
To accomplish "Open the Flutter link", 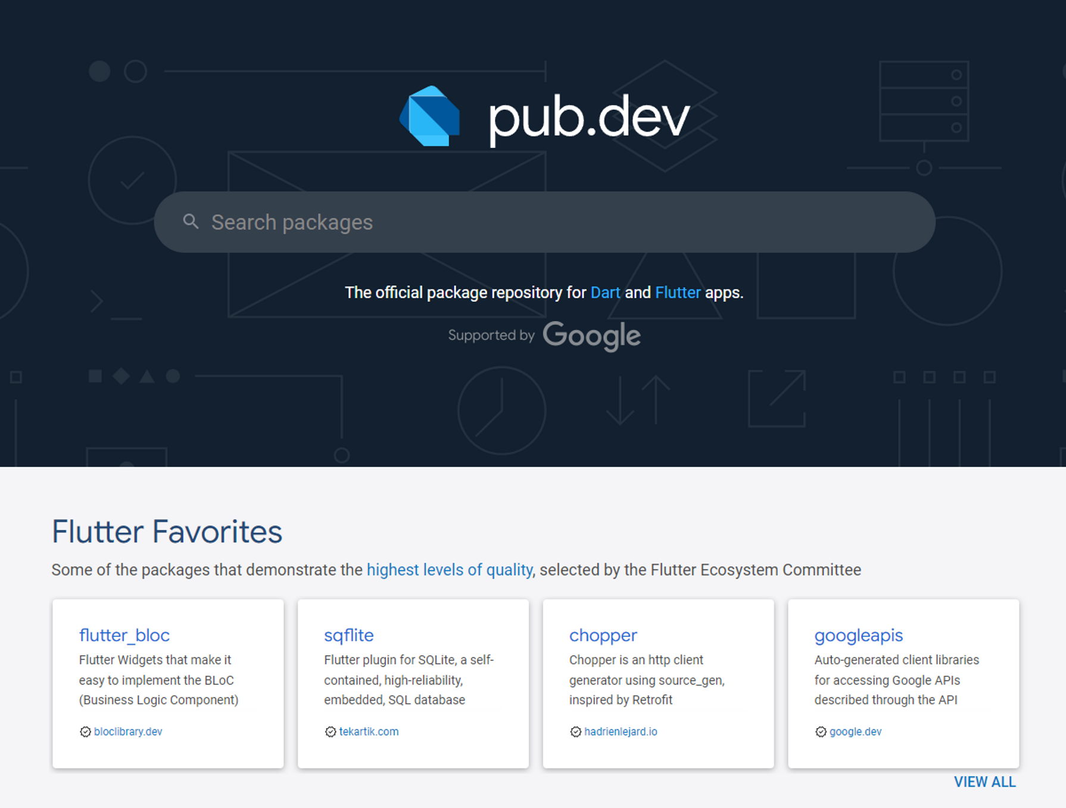I will 678,293.
